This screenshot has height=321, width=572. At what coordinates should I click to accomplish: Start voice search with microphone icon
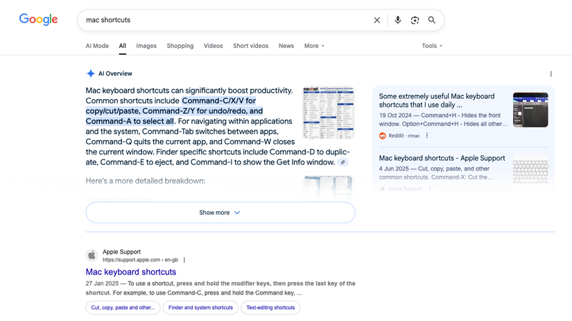coord(398,20)
